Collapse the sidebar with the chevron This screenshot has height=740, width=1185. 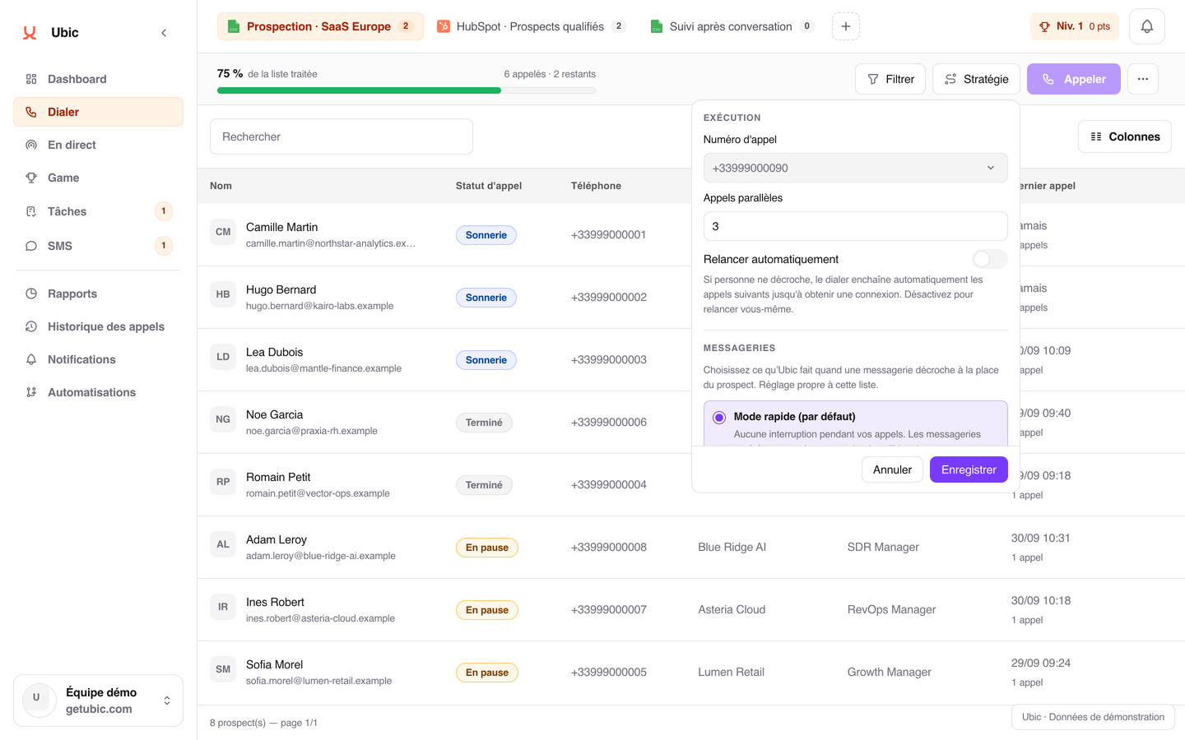pos(164,33)
